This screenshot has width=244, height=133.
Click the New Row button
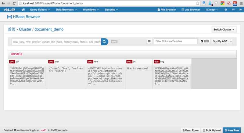(x=231, y=130)
